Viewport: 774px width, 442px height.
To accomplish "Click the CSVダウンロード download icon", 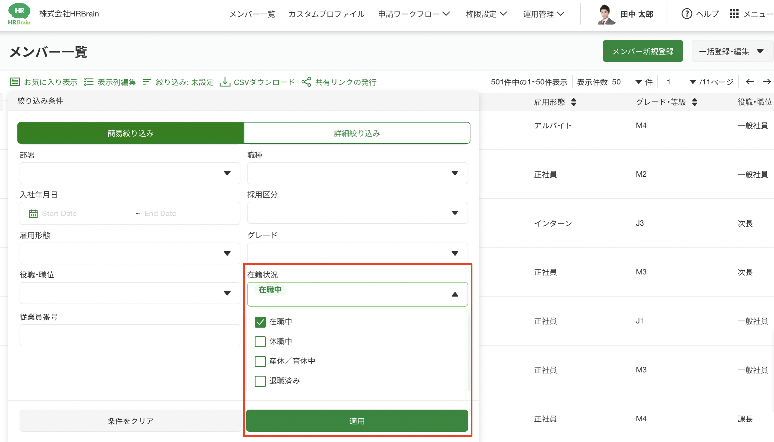I will [225, 82].
